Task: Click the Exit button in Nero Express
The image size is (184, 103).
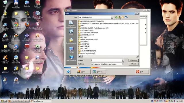Action: [142, 72]
